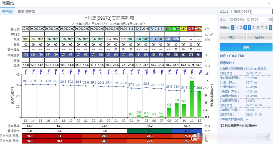Click the orange visibility cell 0.29
This screenshot has height=144, width=273.
click(x=198, y=29)
